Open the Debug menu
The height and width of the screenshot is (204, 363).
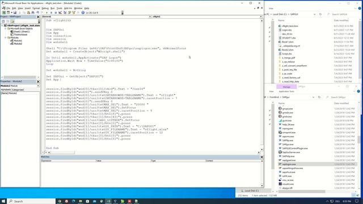point(45,8)
